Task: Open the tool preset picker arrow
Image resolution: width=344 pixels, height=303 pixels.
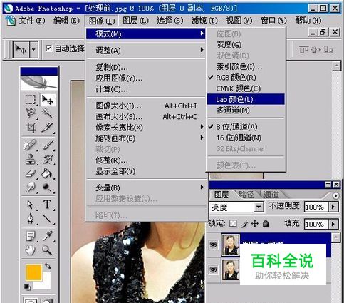Action: (33, 49)
